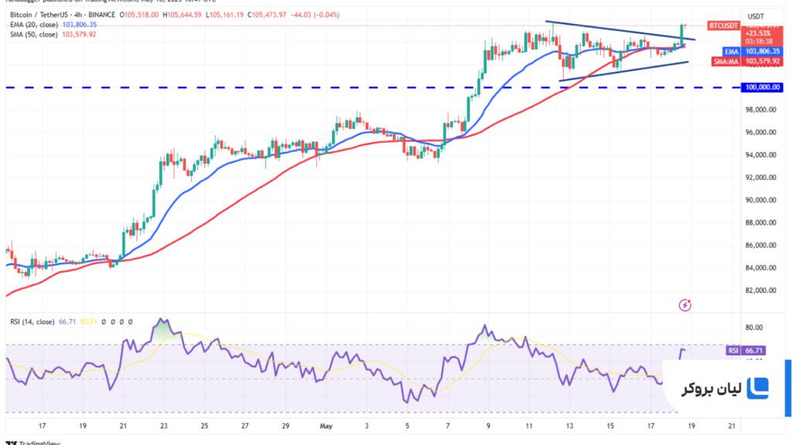
Task: Click the 82,000.00 price axis label
Action: pyautogui.click(x=761, y=290)
